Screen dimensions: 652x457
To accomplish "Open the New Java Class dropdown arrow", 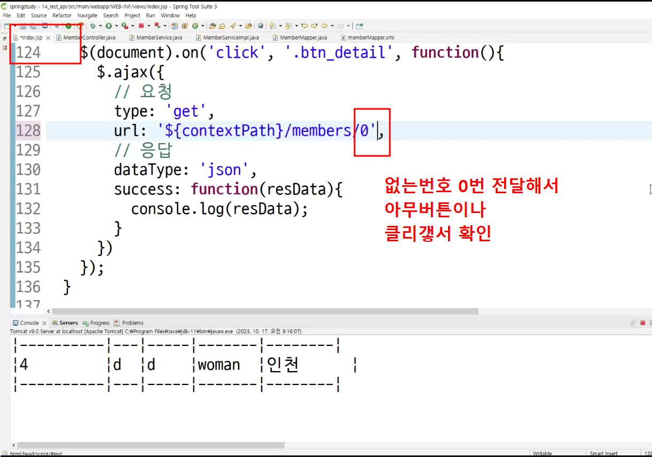I will [x=202, y=26].
